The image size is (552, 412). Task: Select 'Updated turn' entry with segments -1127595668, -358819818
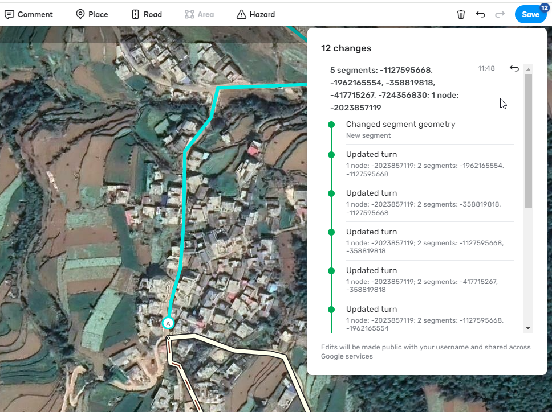pyautogui.click(x=430, y=241)
